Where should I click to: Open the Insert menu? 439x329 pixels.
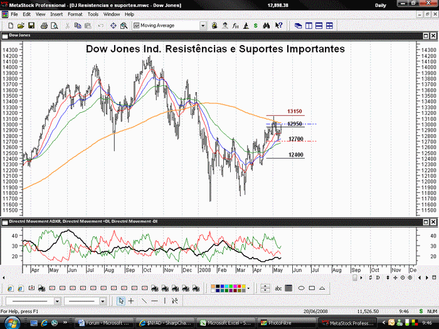(x=56, y=14)
